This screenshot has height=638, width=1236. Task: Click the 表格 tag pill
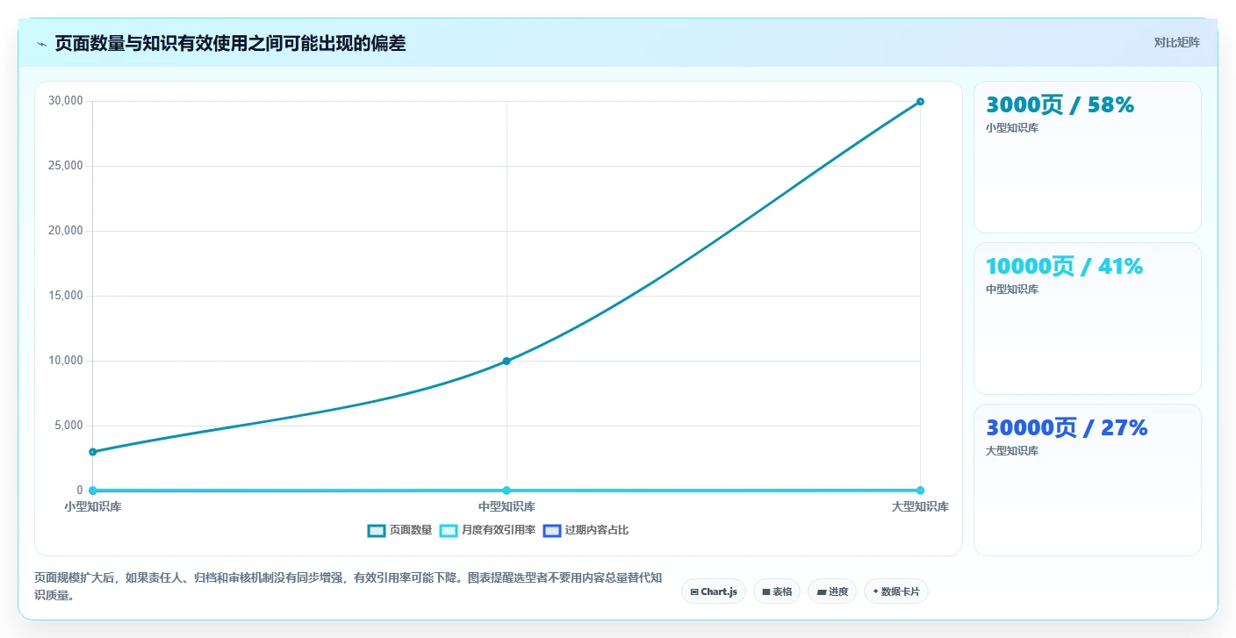click(777, 591)
